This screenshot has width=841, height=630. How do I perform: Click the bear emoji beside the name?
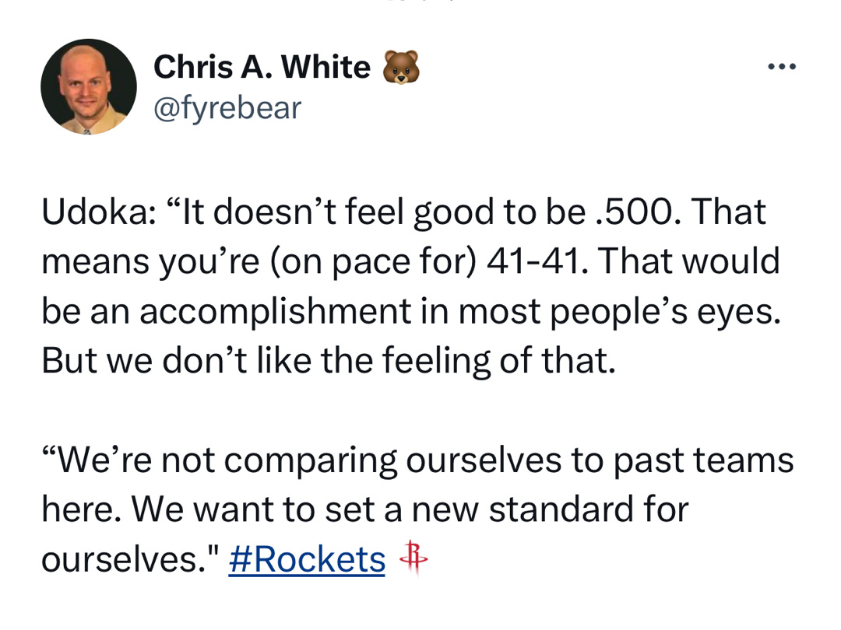(401, 68)
